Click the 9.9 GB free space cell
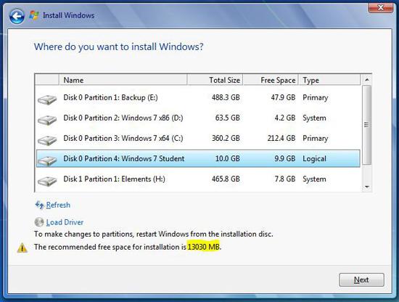Screen dimensions: 399x302 click(x=285, y=159)
